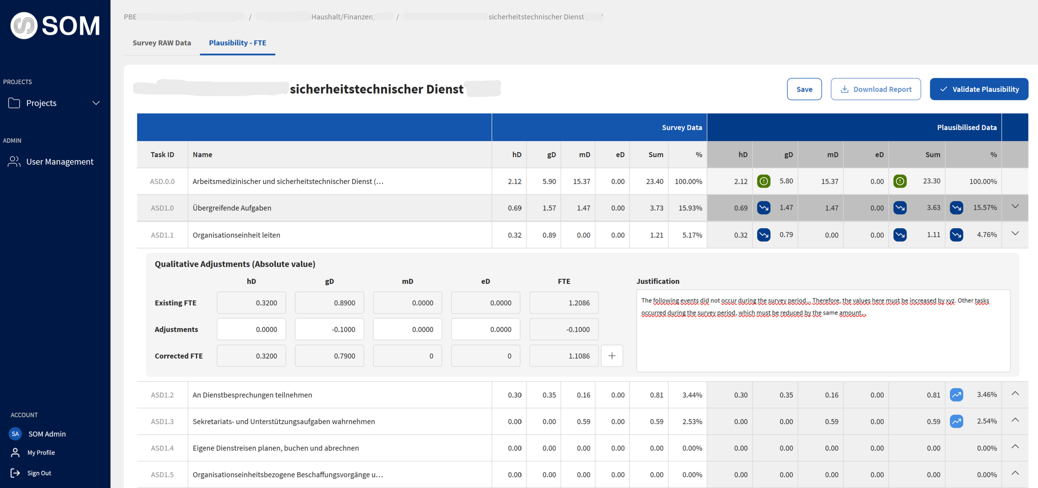This screenshot has width=1038, height=488.
Task: Expand ASD1.2 row with chevron
Action: pyautogui.click(x=1015, y=394)
